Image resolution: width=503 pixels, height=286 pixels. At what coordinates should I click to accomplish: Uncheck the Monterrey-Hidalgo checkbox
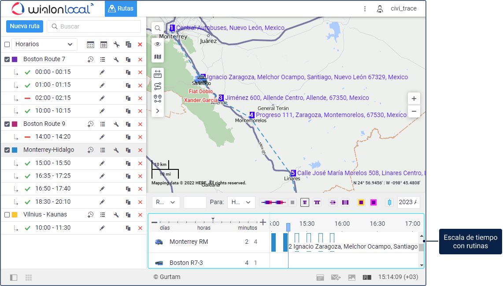click(x=7, y=150)
